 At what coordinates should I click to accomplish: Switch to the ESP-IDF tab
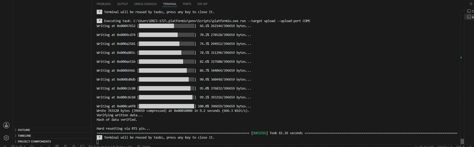[x=202, y=4]
